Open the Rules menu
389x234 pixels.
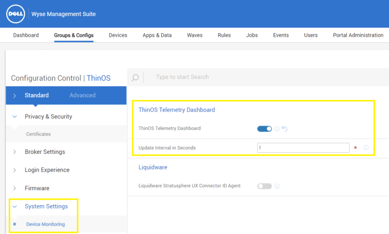pos(225,35)
